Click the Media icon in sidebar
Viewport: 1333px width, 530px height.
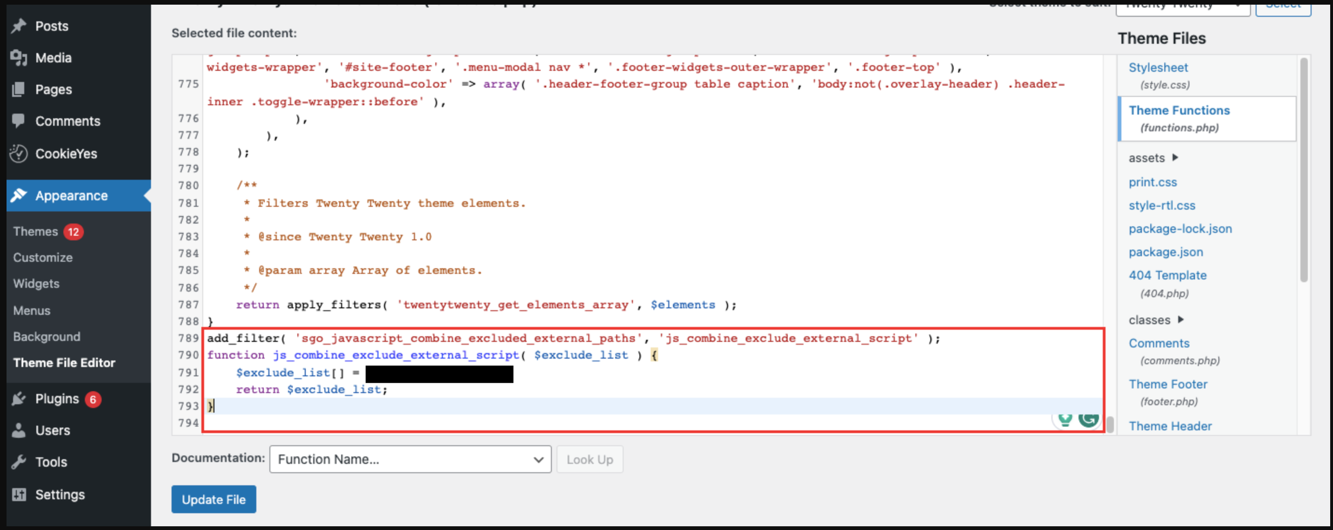[x=19, y=58]
